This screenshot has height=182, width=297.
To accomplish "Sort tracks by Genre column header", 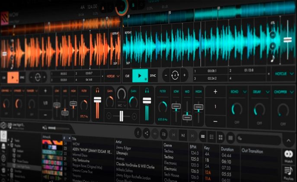I will pos(168,145).
